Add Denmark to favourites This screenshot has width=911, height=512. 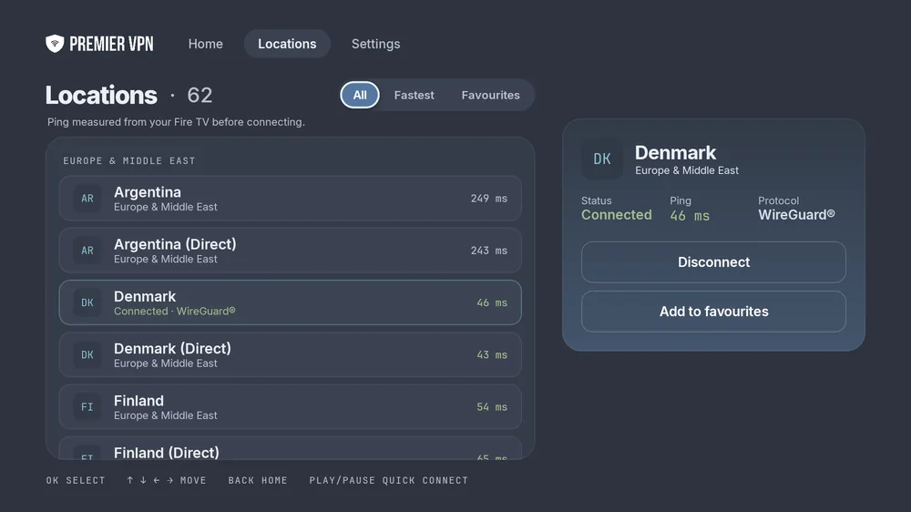pyautogui.click(x=713, y=312)
